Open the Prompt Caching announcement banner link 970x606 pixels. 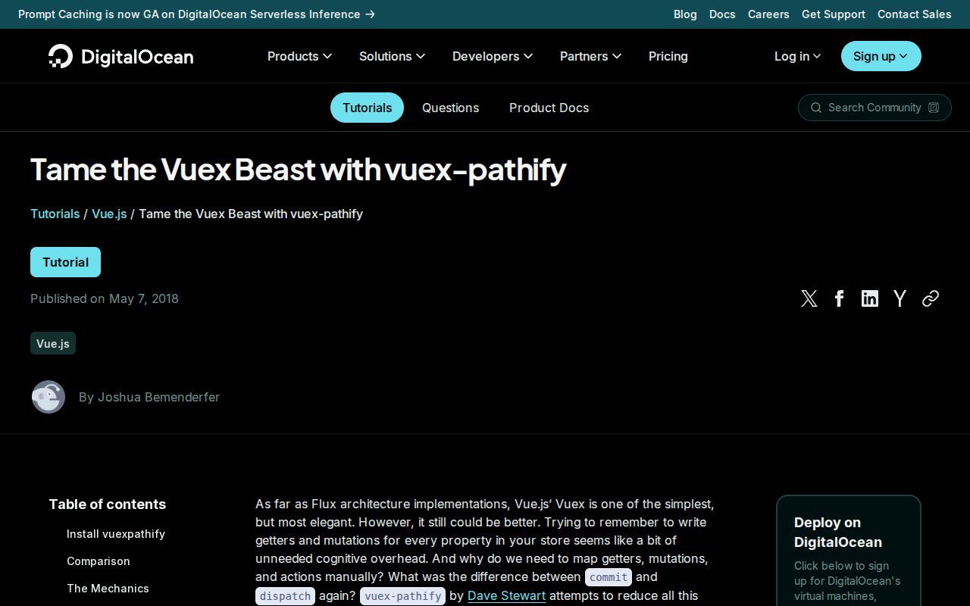[x=196, y=14]
